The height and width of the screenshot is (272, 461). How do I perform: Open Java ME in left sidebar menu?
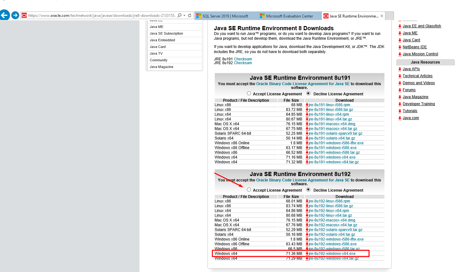[157, 27]
